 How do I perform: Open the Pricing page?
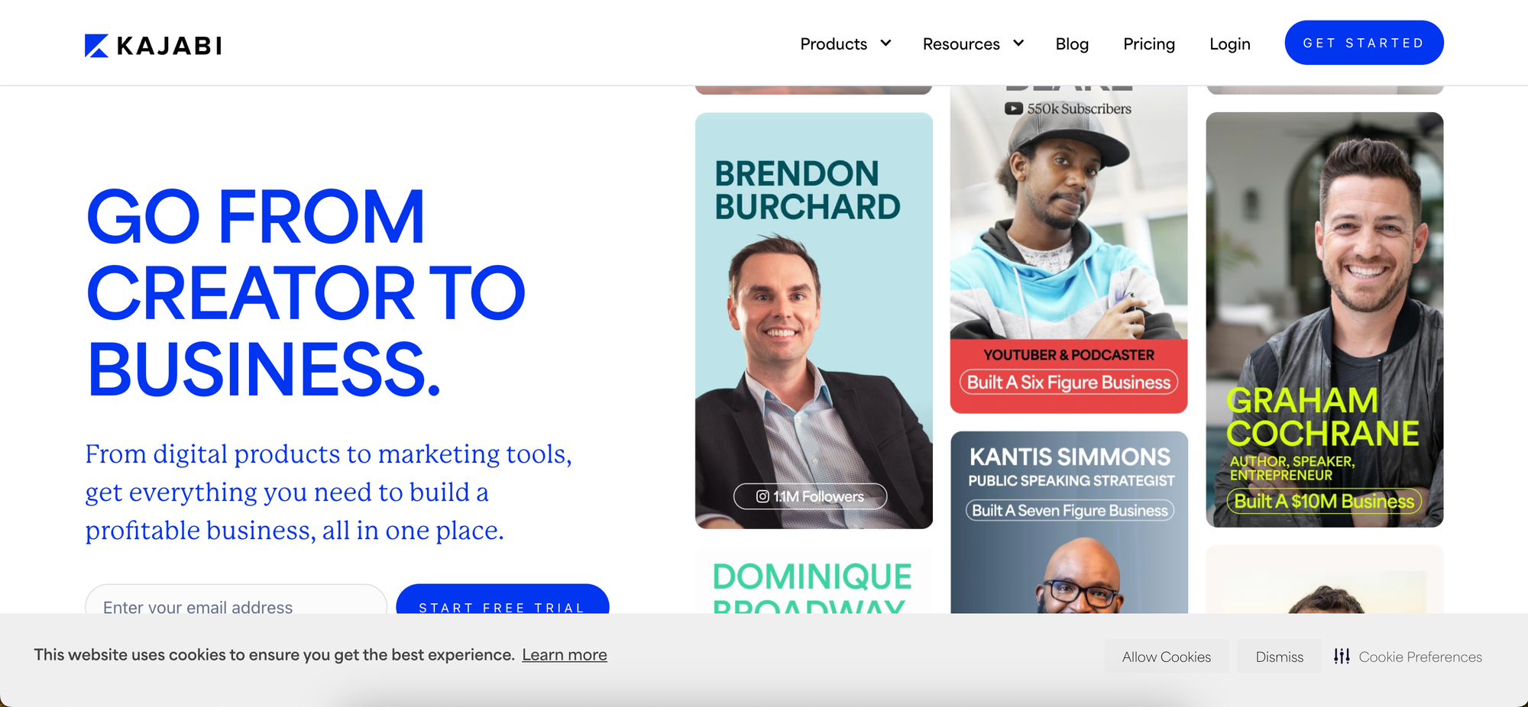pyautogui.click(x=1149, y=44)
